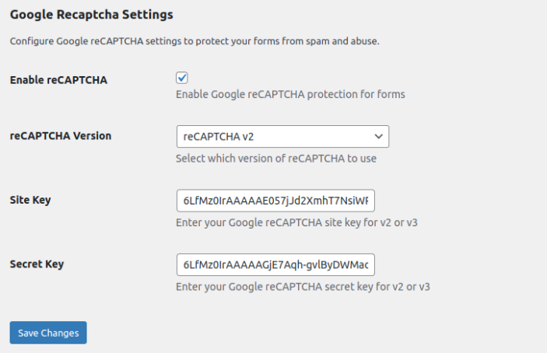Click the secret key helper text below field
This screenshot has width=547, height=353.
click(x=303, y=287)
